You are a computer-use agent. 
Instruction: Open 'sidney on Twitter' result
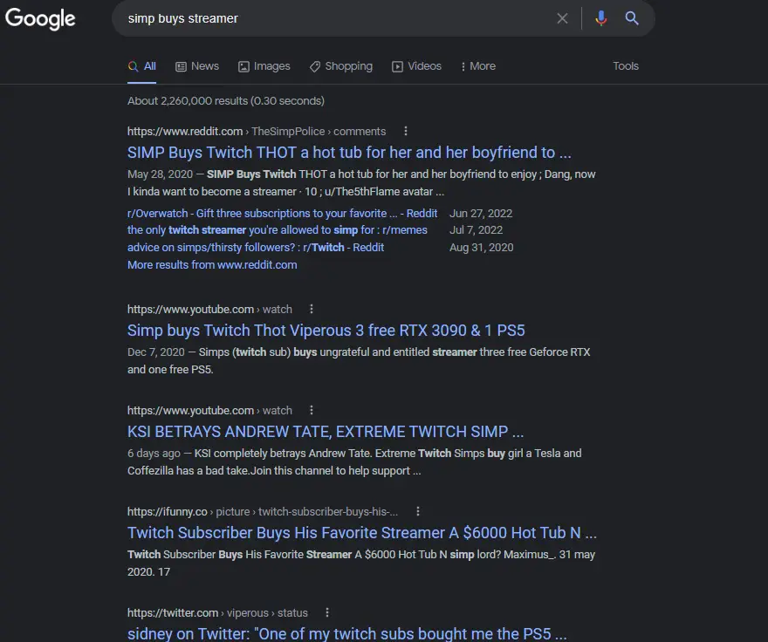pos(346,633)
